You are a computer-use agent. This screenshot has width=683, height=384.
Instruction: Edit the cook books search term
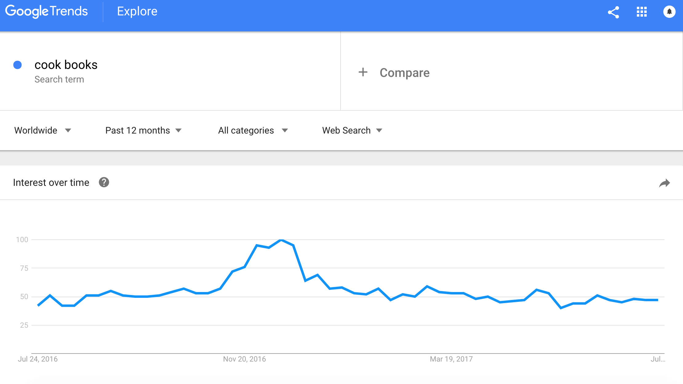coord(66,65)
